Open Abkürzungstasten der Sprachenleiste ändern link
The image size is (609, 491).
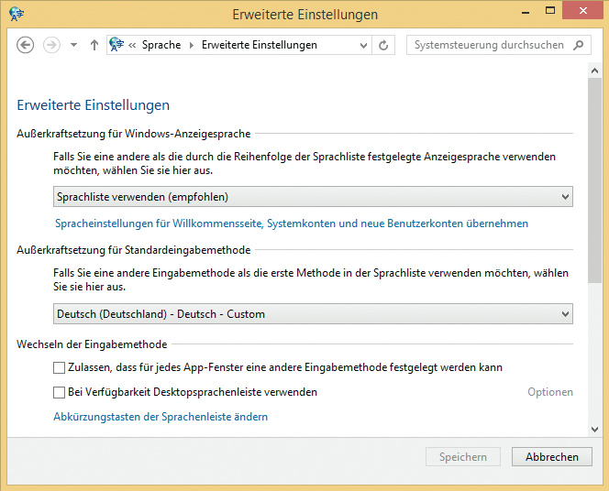coord(161,417)
